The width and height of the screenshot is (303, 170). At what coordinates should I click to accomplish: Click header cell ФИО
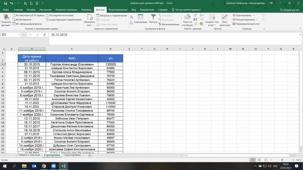(72, 59)
